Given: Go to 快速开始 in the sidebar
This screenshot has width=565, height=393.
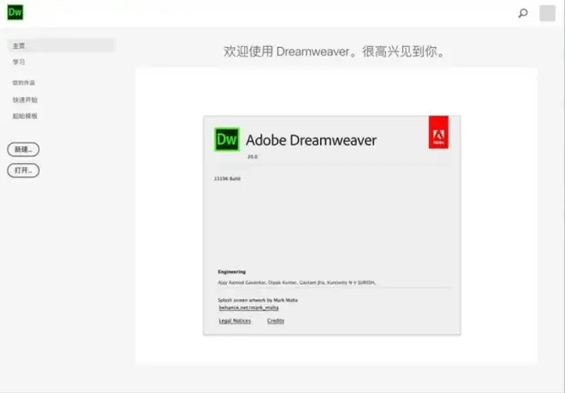Looking at the screenshot, I should 25,100.
